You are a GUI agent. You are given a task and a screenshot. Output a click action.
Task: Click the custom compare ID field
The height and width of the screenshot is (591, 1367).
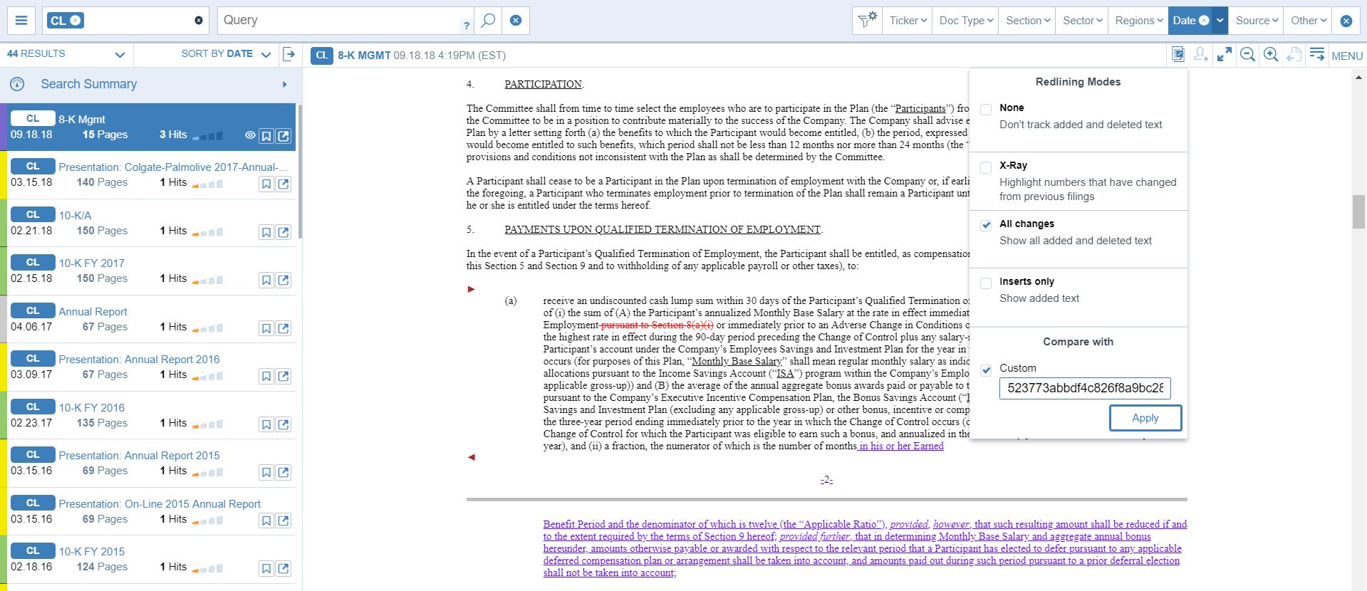click(1085, 388)
